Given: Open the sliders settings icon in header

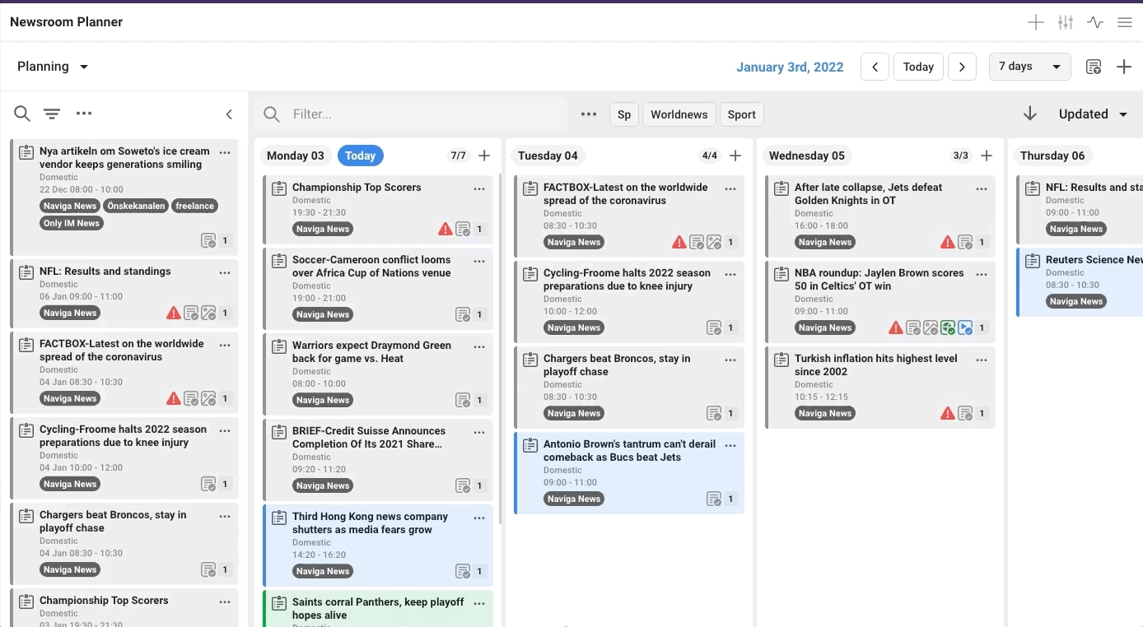Looking at the screenshot, I should [x=1066, y=22].
